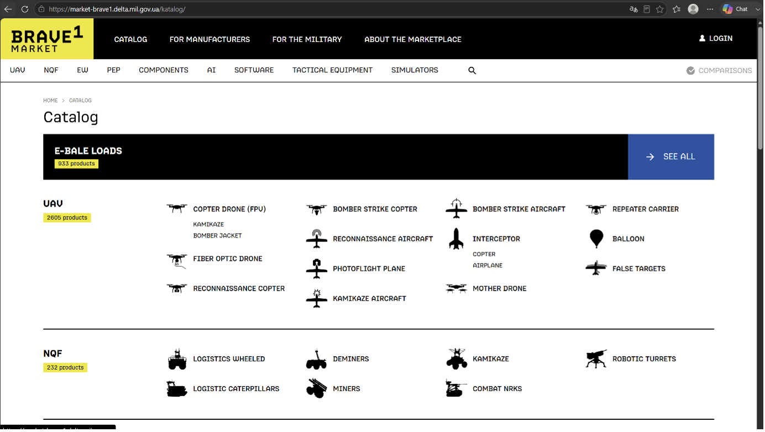Click the Logistics Wheeled vehicle icon
This screenshot has height=432, width=765.
pyautogui.click(x=177, y=359)
